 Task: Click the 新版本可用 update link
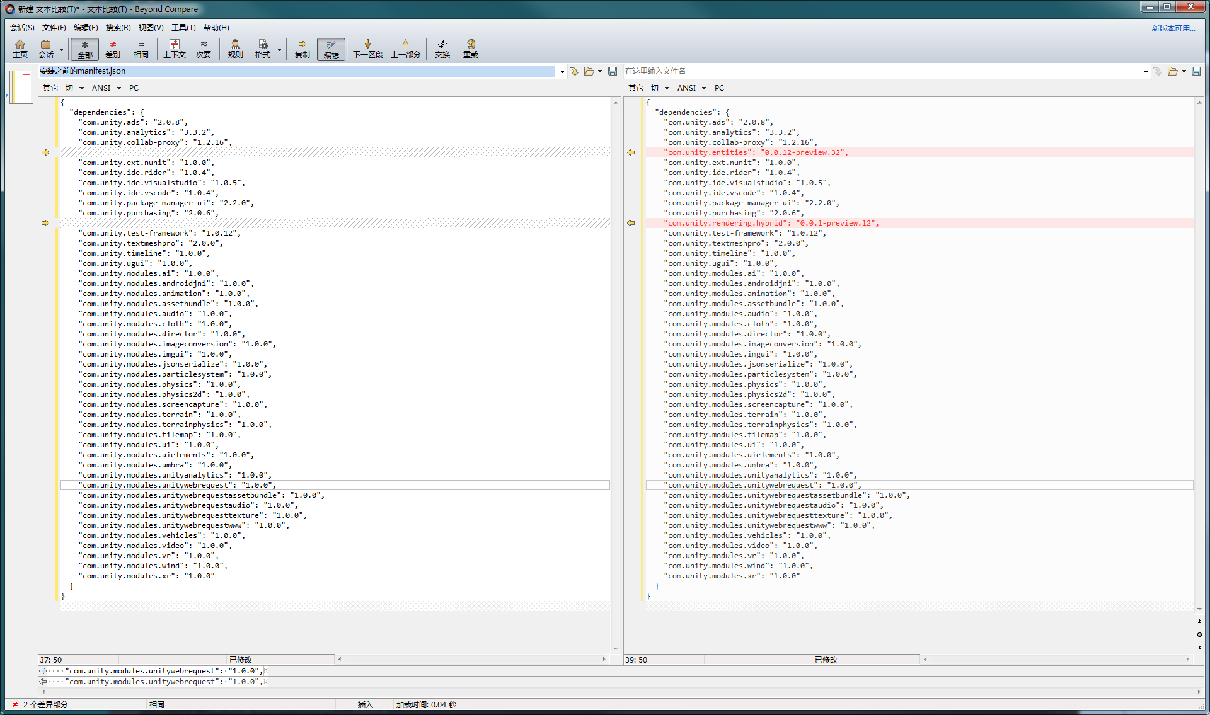click(x=1173, y=28)
